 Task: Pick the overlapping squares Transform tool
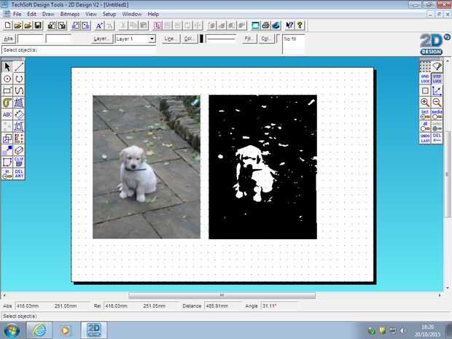(x=7, y=139)
